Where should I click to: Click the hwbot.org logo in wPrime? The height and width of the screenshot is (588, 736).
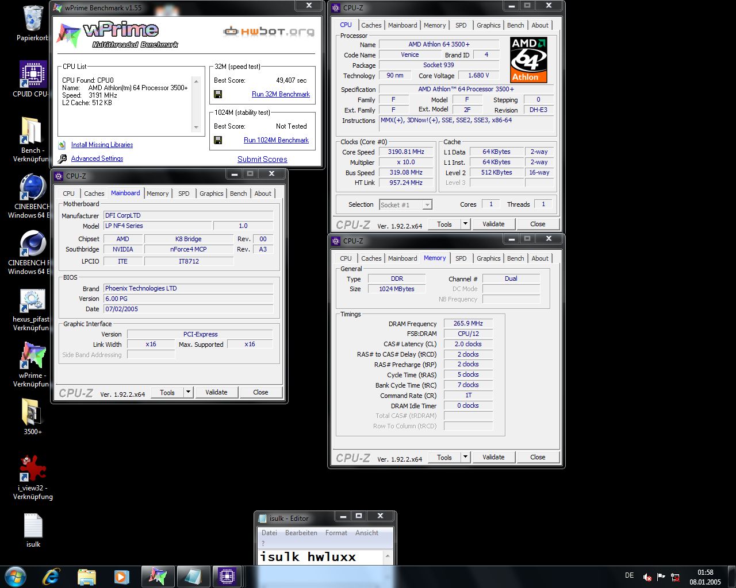pos(269,31)
